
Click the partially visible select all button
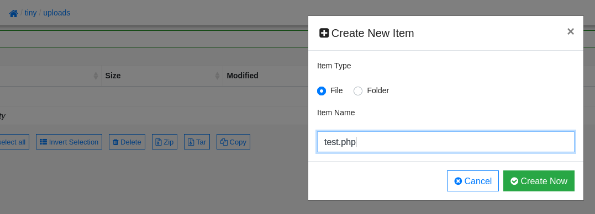point(14,142)
